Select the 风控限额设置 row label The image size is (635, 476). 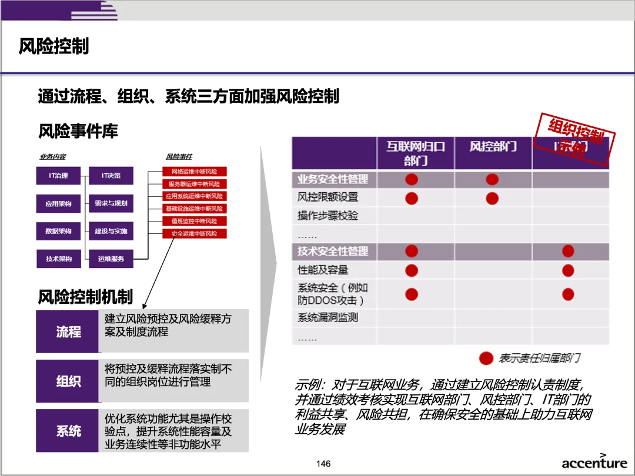tap(328, 197)
